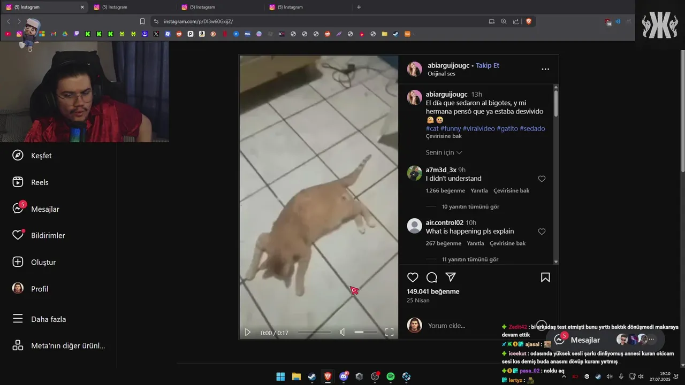
Task: Open Mesajlar messenger icon in sidebar
Action: click(18, 209)
